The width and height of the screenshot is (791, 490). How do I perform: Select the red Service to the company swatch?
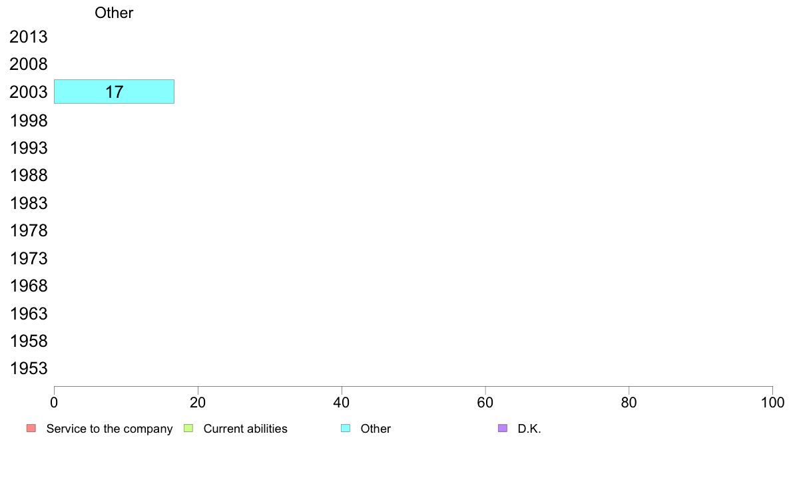[31, 429]
